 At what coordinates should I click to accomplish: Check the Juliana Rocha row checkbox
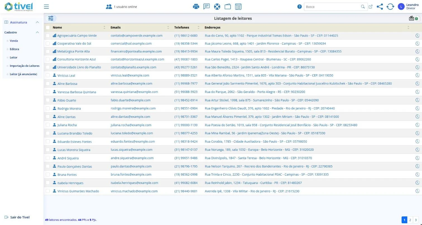(x=48, y=125)
